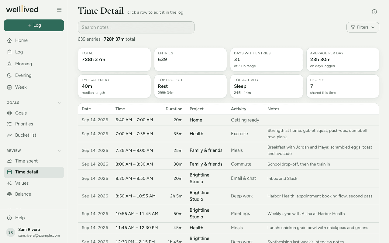Image resolution: width=389 pixels, height=243 pixels.
Task: Collapse the Review section chevron
Action: tap(59, 151)
